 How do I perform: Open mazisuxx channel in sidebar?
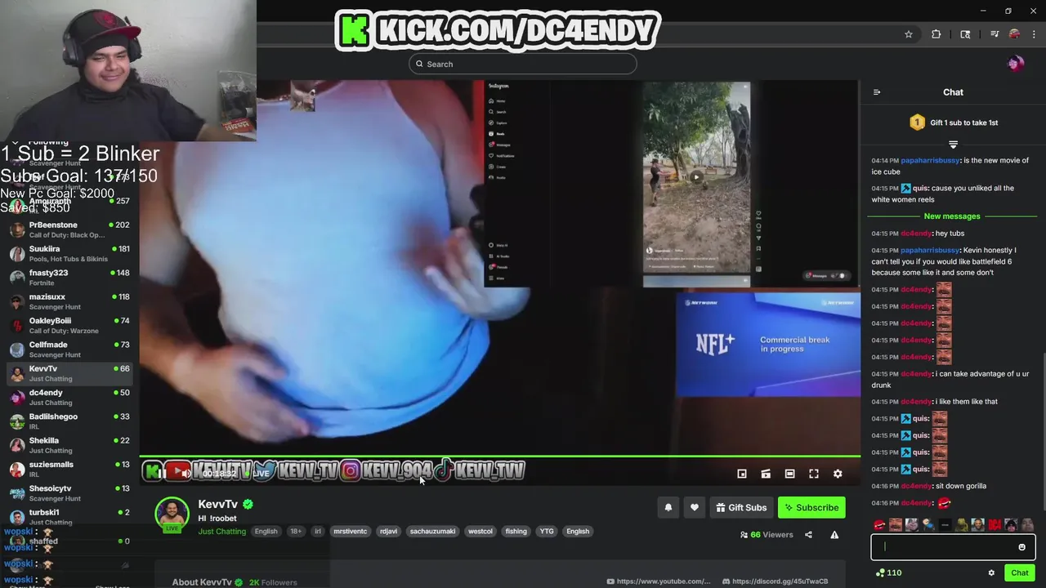69,301
